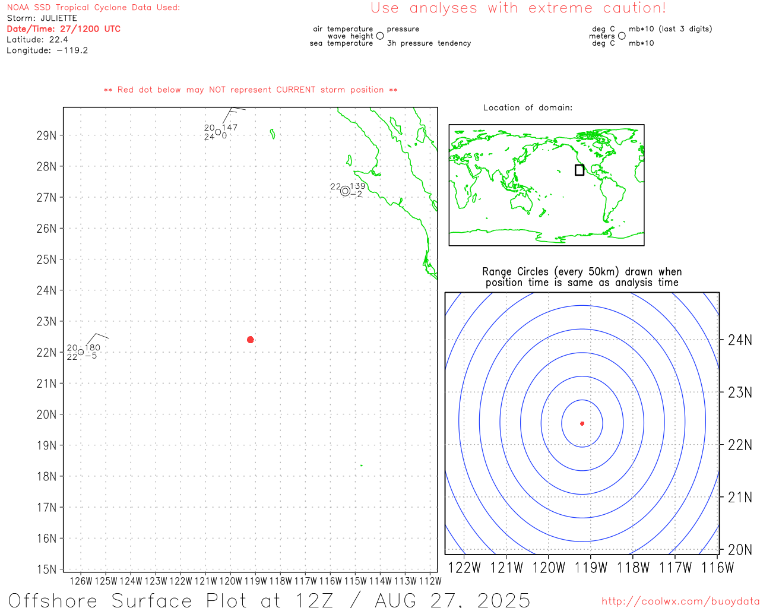Click the 'air temperature' legend label
The image size is (760, 608).
pyautogui.click(x=343, y=29)
